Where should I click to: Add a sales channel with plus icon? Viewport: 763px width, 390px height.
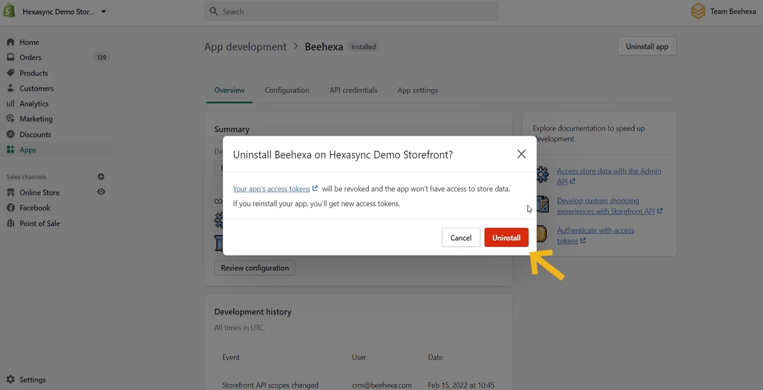(101, 177)
